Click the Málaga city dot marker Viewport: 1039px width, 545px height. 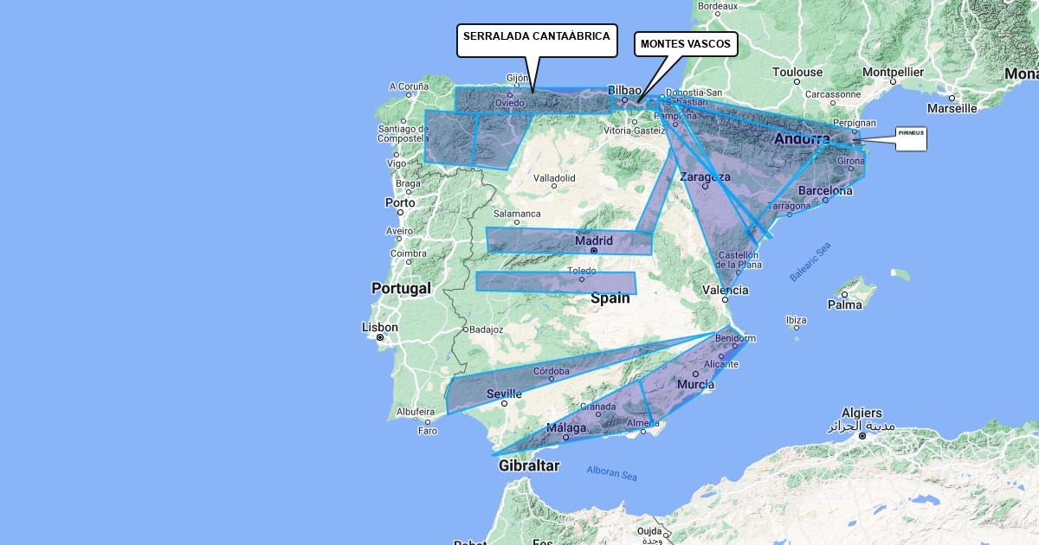[565, 437]
